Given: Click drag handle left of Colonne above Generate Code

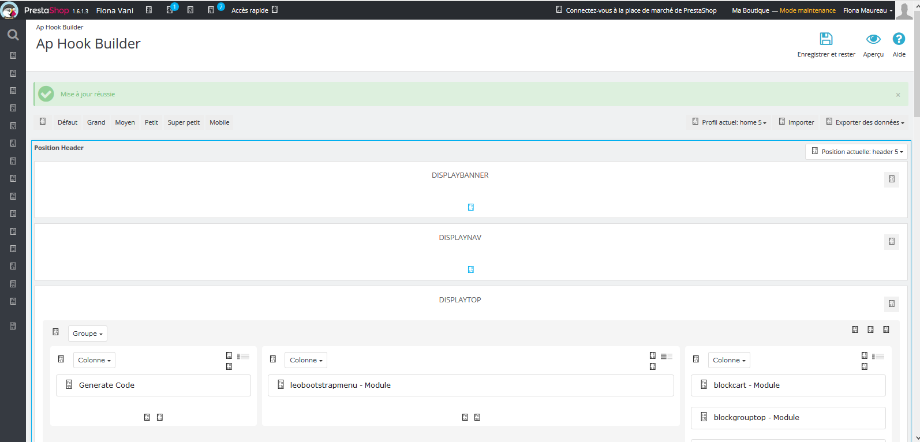Looking at the screenshot, I should pyautogui.click(x=61, y=359).
